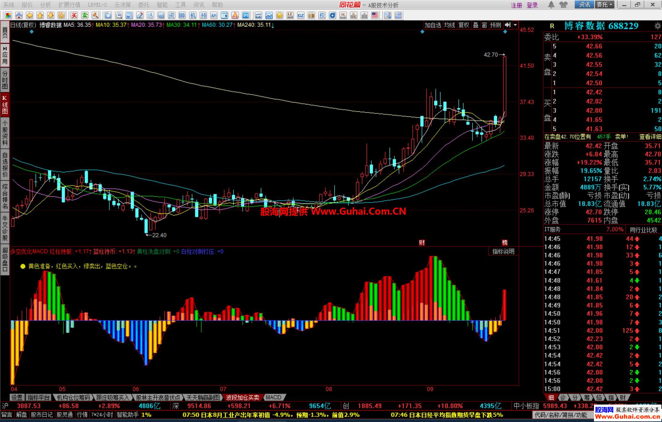This screenshot has height=422, width=662.
Task: Open the 委托 dropdown in title bar
Action: tap(604, 5)
